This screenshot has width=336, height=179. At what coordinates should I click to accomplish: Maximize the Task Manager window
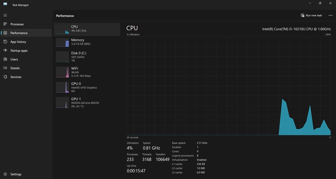pyautogui.click(x=320, y=3)
